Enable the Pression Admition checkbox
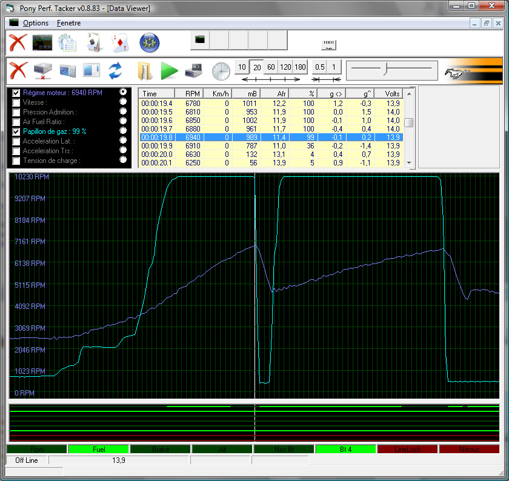This screenshot has width=509, height=481. pos(16,112)
